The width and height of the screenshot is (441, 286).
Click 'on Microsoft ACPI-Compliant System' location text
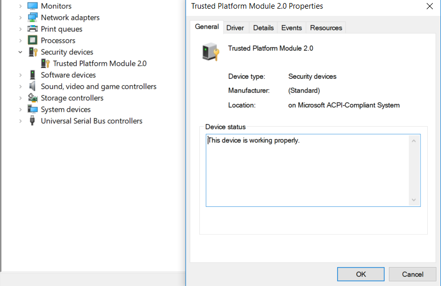pos(344,105)
